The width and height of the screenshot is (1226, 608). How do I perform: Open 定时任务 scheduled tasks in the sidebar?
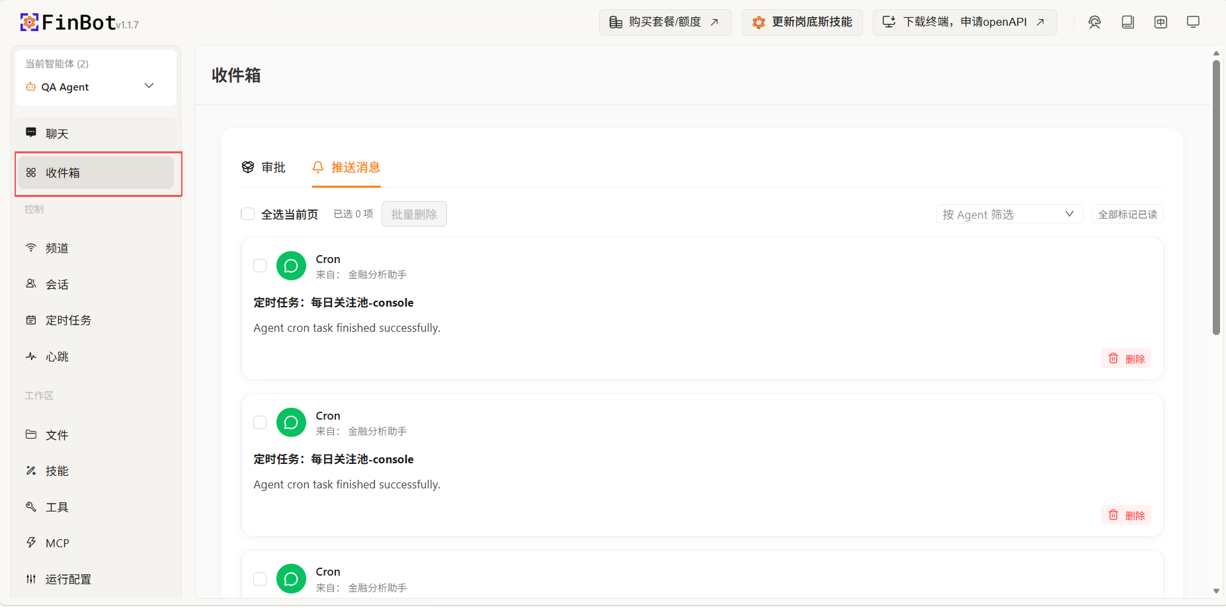[x=96, y=320]
